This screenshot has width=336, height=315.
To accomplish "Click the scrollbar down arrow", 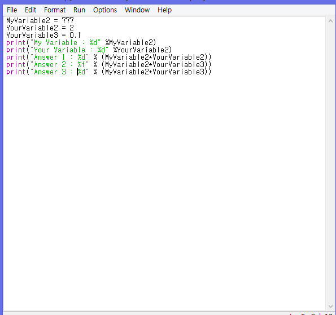I will (x=330, y=307).
